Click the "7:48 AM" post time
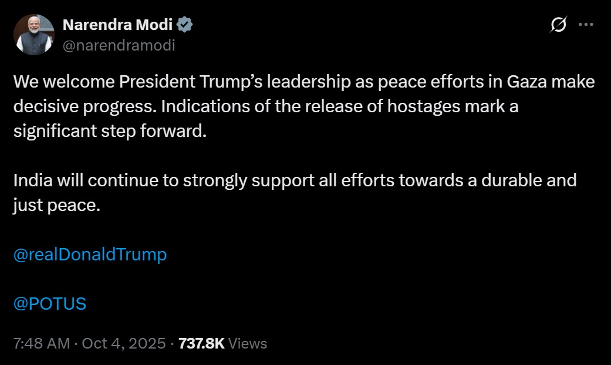This screenshot has width=611, height=365. [x=41, y=343]
